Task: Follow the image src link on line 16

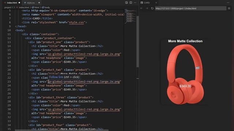Action: pyautogui.click(x=84, y=54)
